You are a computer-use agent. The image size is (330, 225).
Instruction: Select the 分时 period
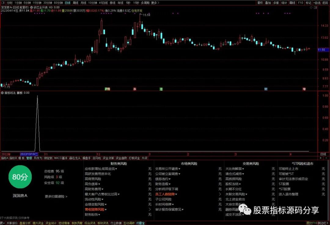click(x=10, y=3)
